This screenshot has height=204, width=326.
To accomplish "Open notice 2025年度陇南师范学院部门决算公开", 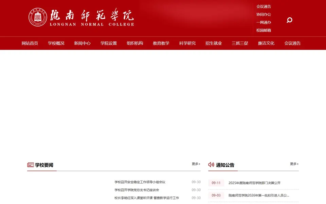I will (x=254, y=183).
